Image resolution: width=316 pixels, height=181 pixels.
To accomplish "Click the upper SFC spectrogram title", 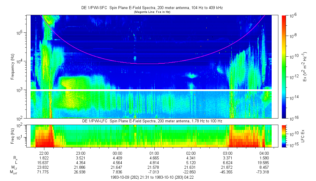I will pos(152,8).
